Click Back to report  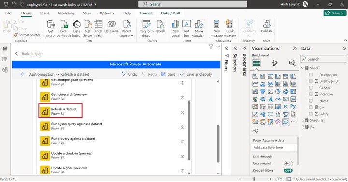tap(29, 54)
